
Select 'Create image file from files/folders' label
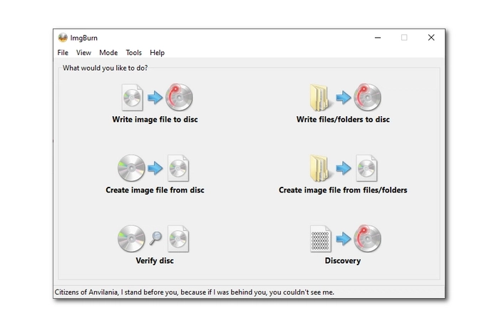pos(343,190)
